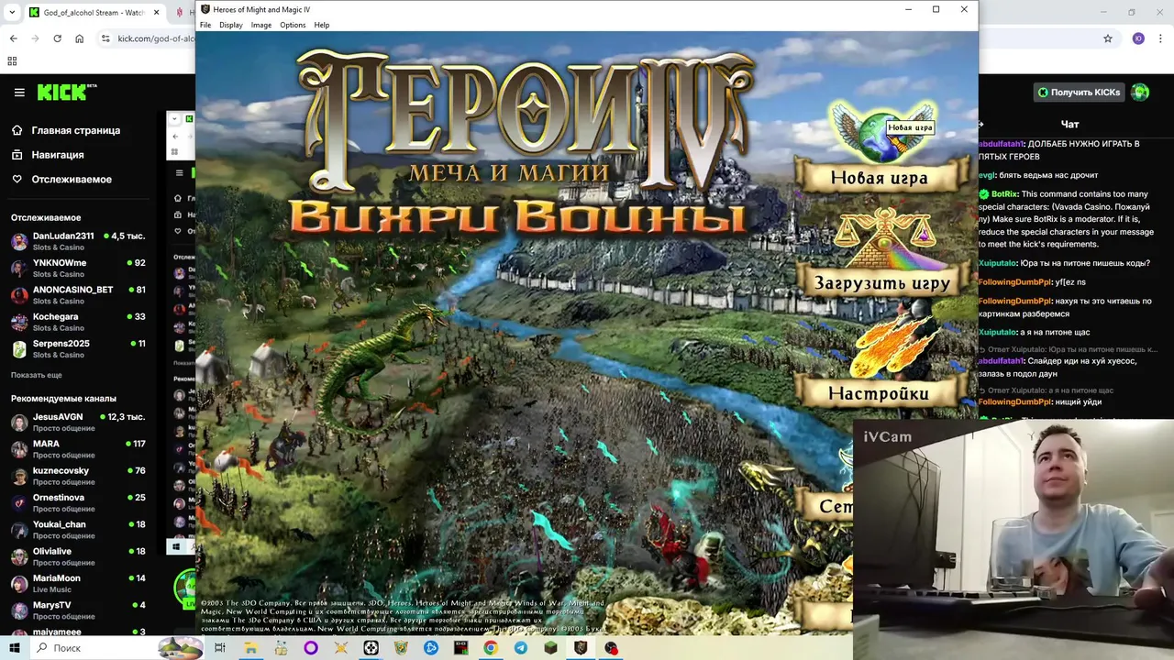Open JesusAVGN recommended channel
The height and width of the screenshot is (660, 1174).
(x=78, y=422)
